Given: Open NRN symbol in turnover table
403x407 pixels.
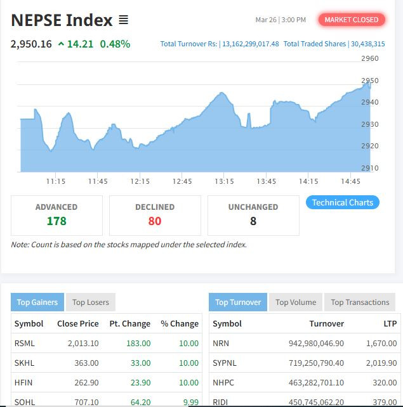Looking at the screenshot, I should coord(221,344).
